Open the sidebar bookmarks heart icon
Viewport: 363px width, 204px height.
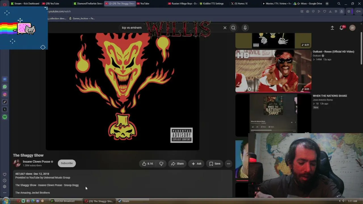[x=5, y=175]
